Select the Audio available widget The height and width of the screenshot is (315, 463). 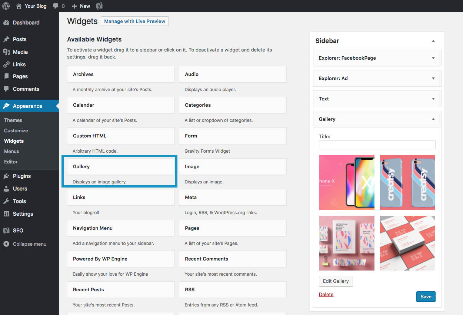[x=233, y=74]
